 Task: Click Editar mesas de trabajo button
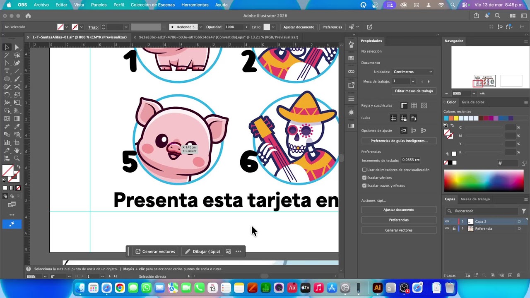pyautogui.click(x=414, y=91)
